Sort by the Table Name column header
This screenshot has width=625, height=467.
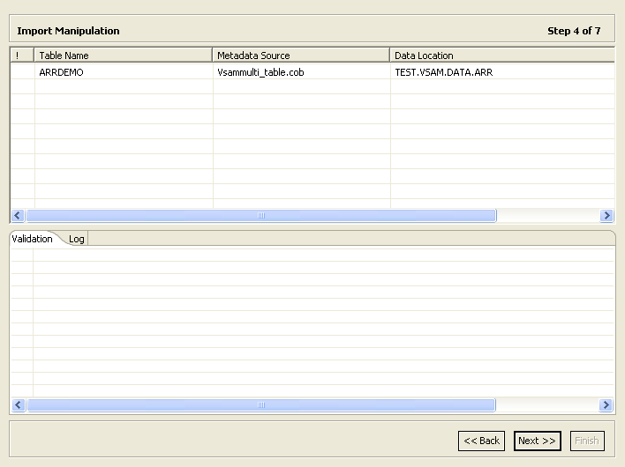[124, 56]
